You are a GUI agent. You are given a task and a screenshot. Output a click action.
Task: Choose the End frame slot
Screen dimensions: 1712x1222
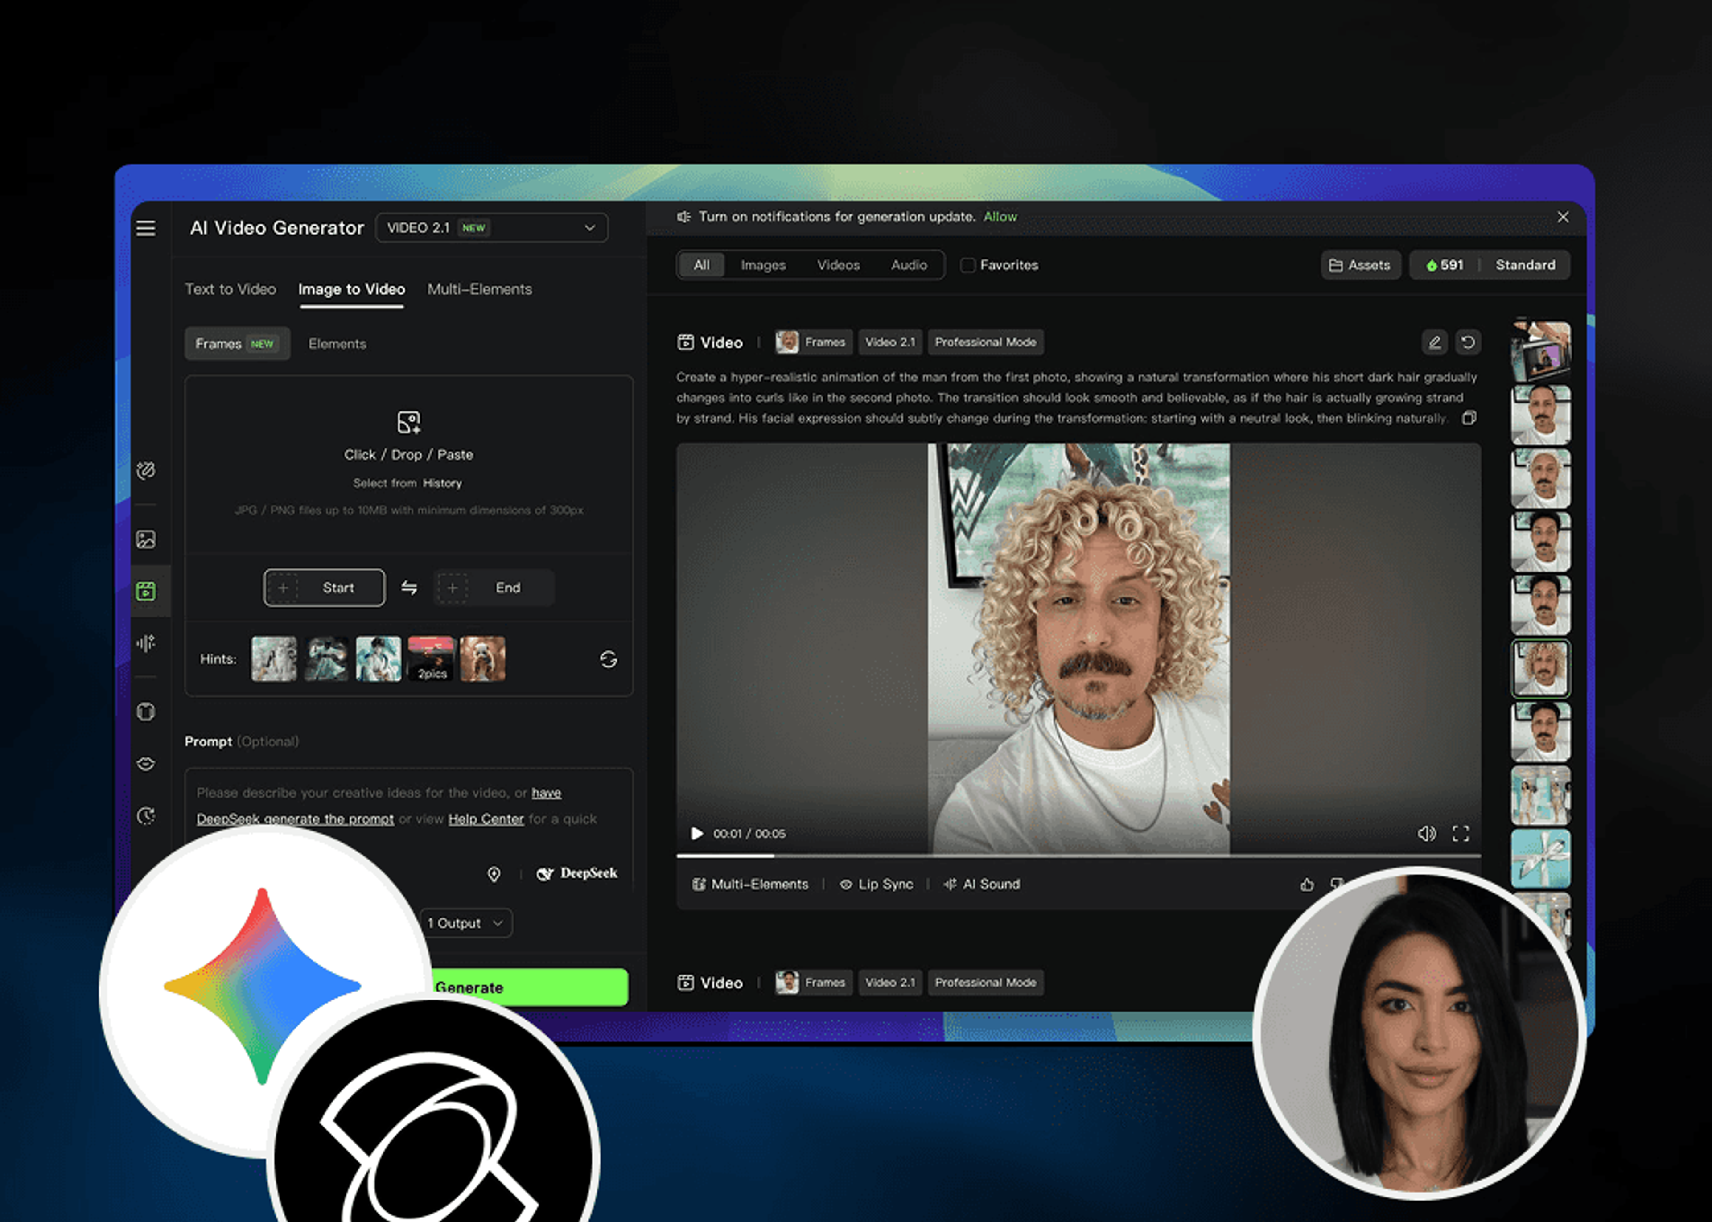point(494,588)
